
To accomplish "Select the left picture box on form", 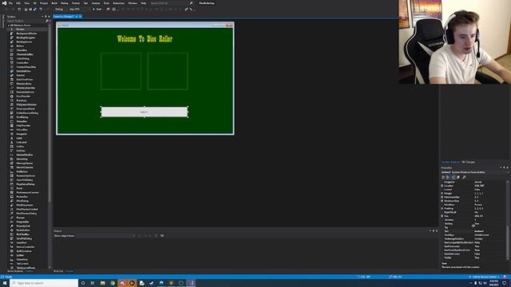I will (121, 71).
